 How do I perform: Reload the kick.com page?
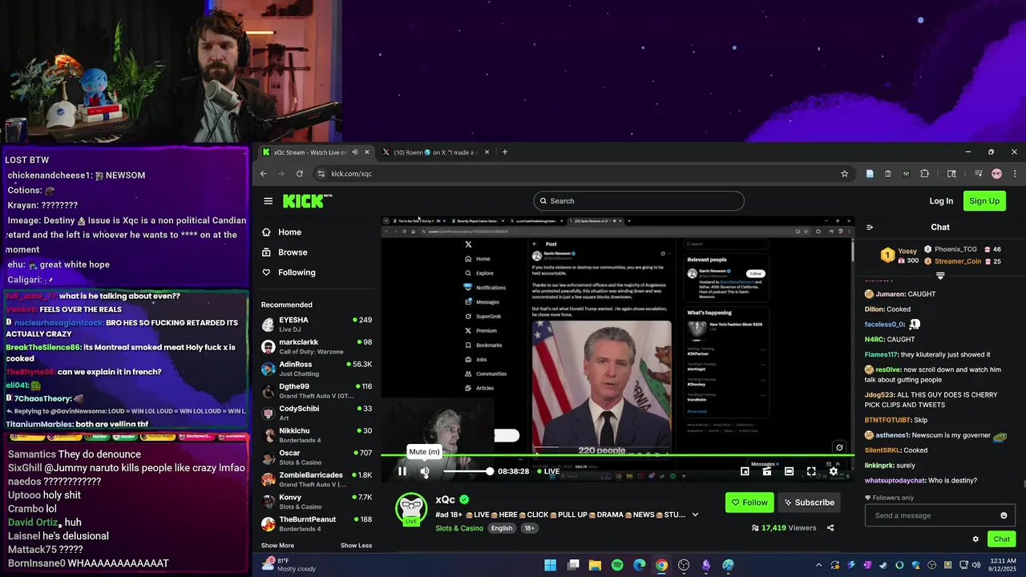[x=300, y=174]
